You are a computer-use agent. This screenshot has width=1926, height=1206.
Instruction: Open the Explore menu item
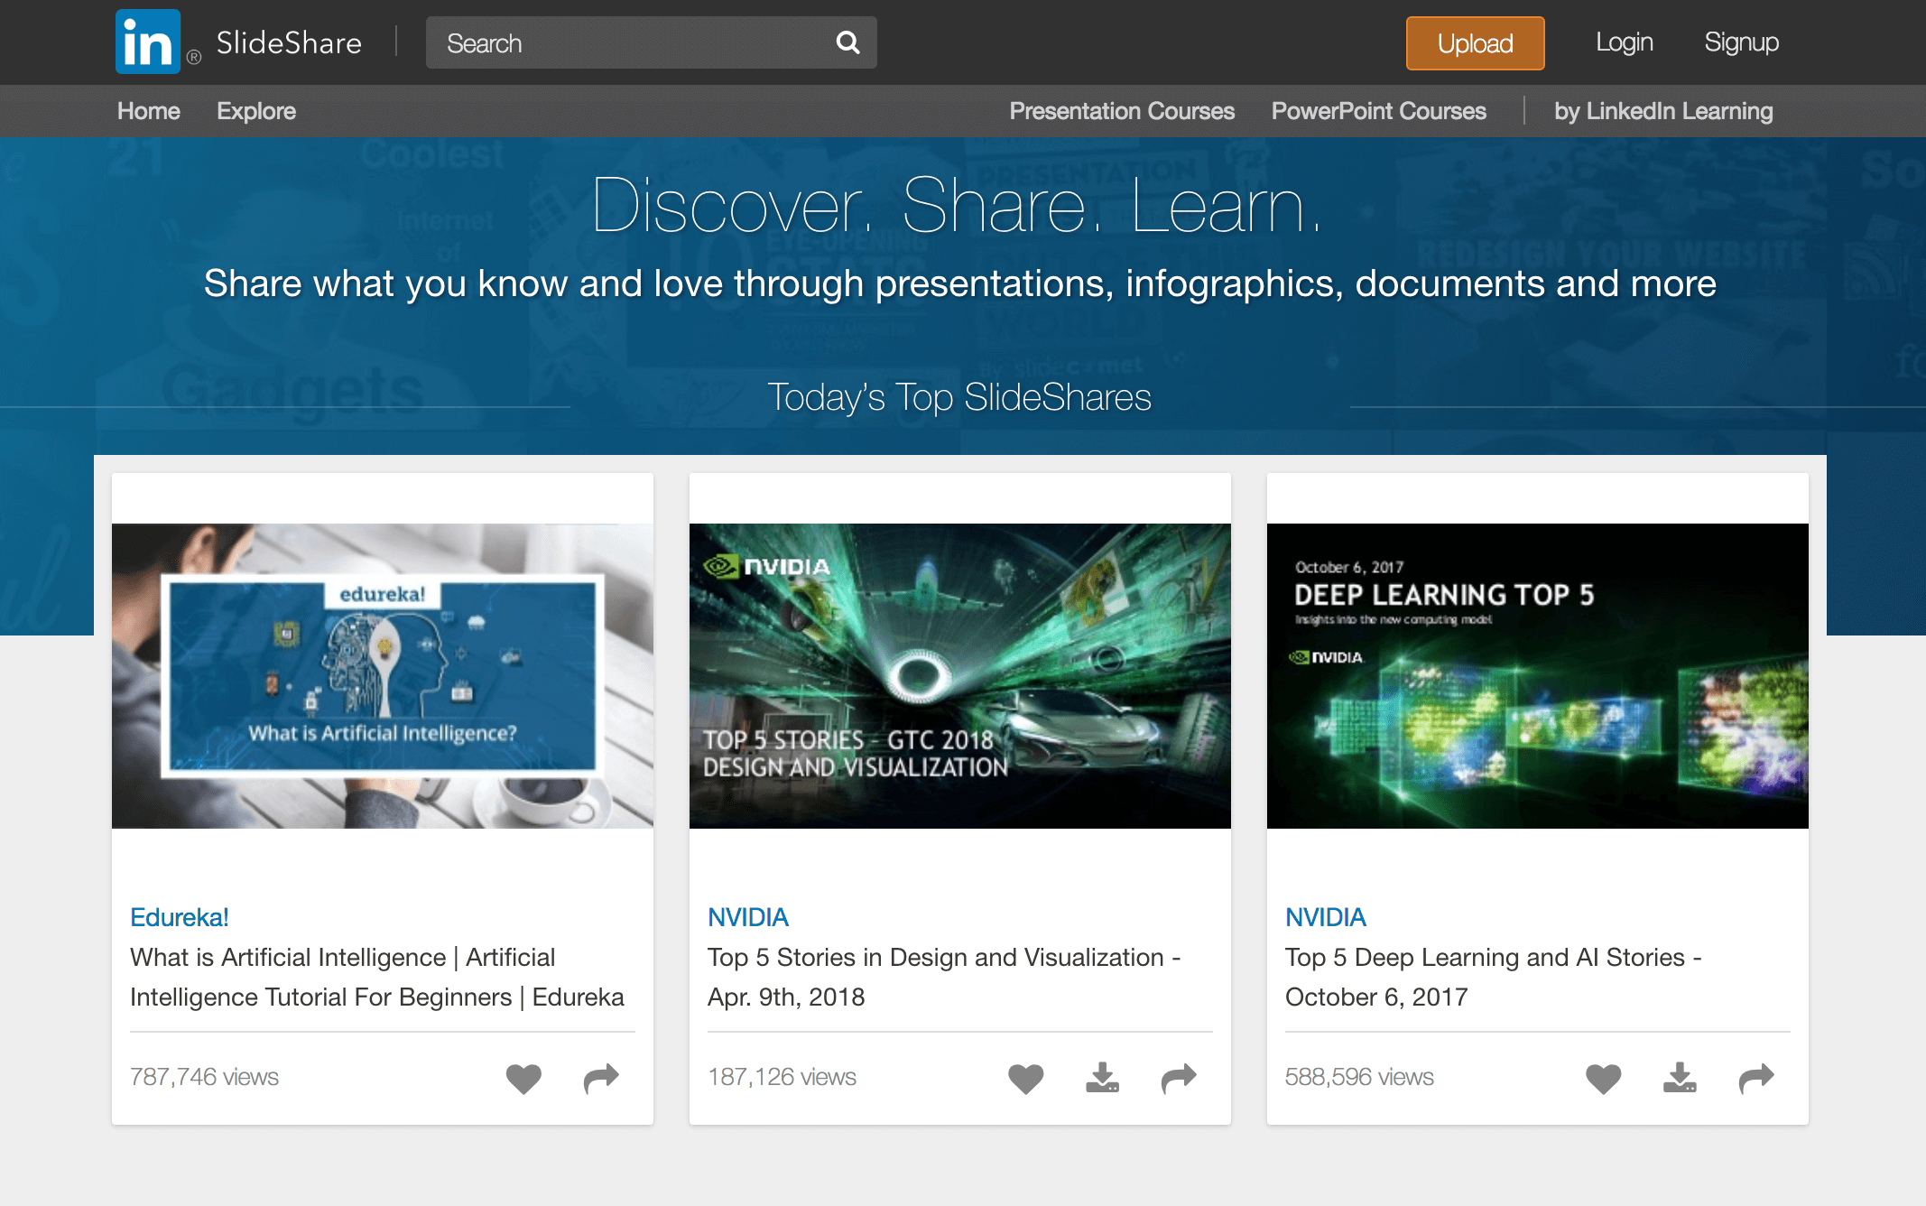pyautogui.click(x=256, y=111)
